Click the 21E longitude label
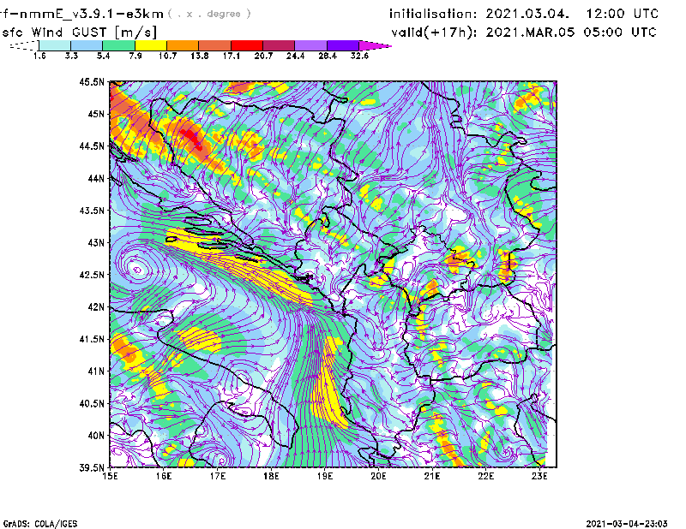The height and width of the screenshot is (529, 686). click(432, 476)
